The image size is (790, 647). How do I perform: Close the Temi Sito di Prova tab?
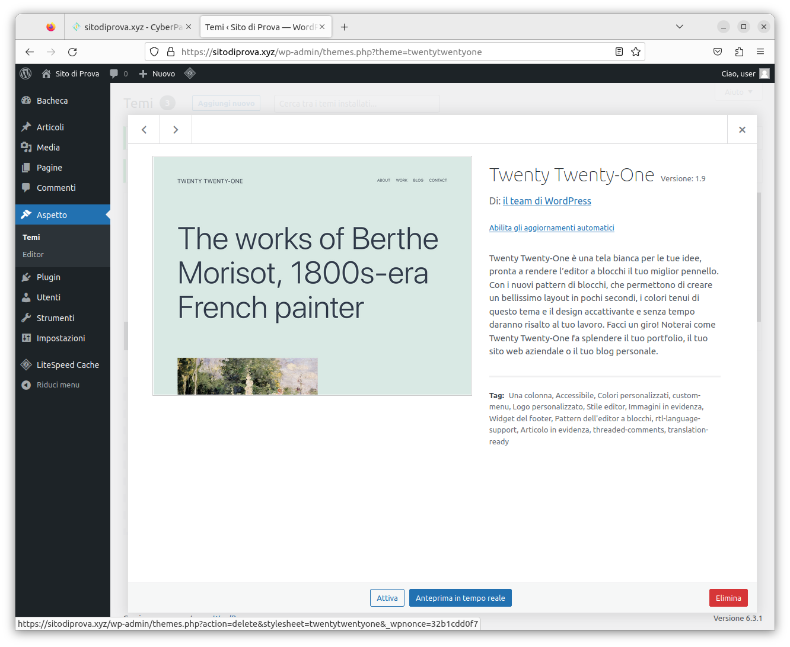coord(322,27)
